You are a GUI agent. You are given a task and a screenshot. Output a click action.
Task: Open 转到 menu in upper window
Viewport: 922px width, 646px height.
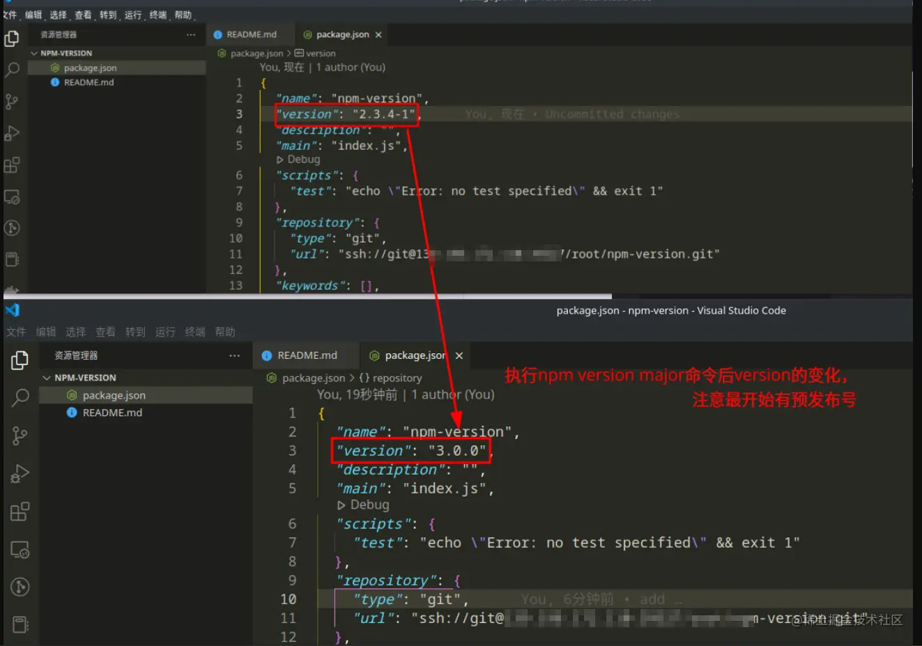[x=108, y=15]
